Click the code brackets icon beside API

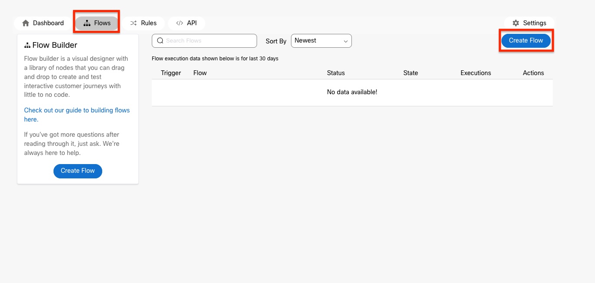click(x=180, y=23)
